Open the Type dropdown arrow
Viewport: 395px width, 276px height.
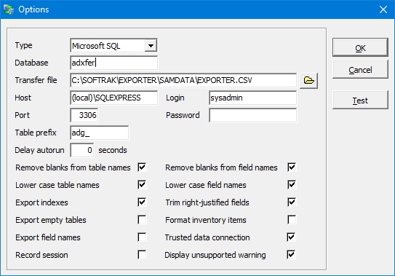[x=151, y=46]
